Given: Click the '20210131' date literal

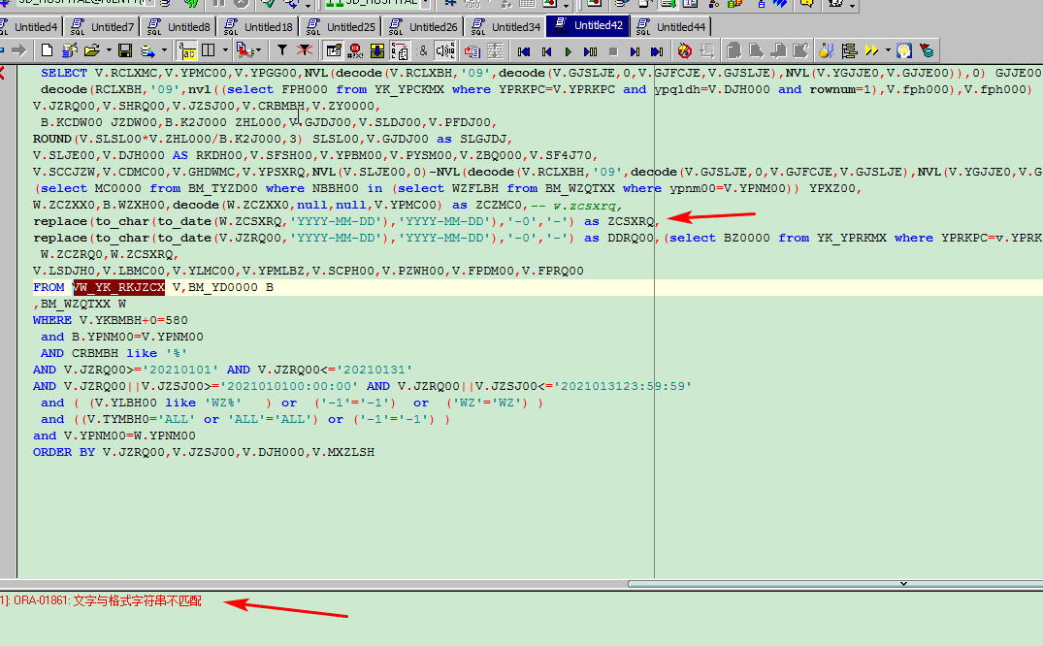Looking at the screenshot, I should (375, 370).
